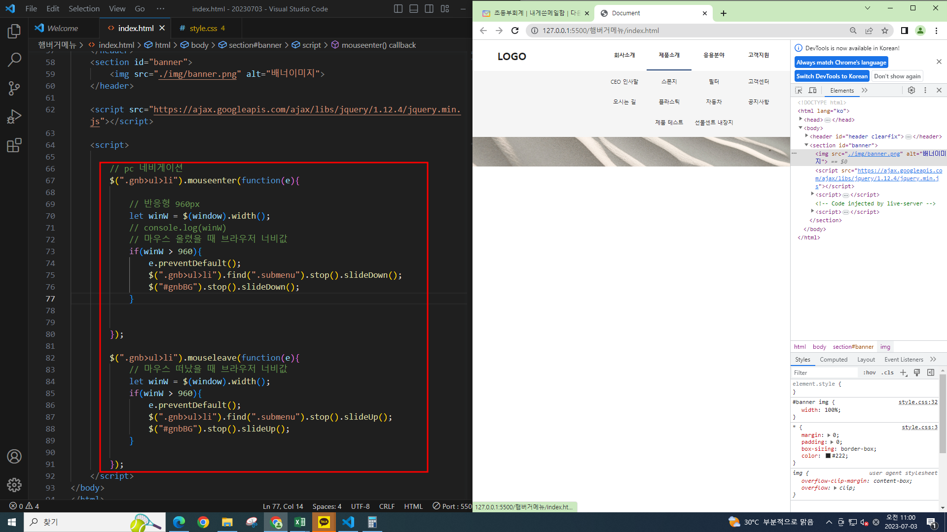Click Switch DevTools to Korean button
This screenshot has width=947, height=532.
(832, 76)
